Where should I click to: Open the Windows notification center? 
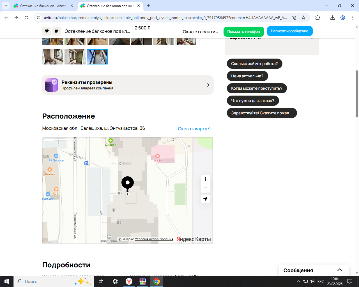click(350, 281)
